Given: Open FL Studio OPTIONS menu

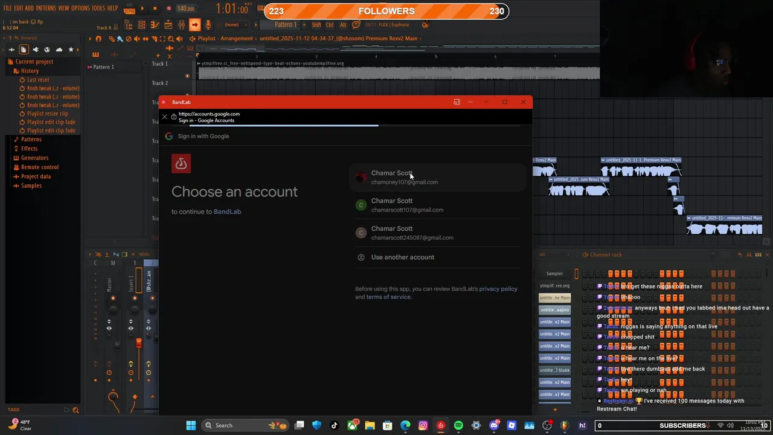Looking at the screenshot, I should (80, 8).
